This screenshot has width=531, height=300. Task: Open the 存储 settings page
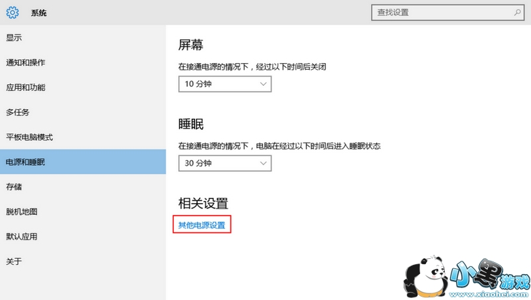pyautogui.click(x=83, y=187)
